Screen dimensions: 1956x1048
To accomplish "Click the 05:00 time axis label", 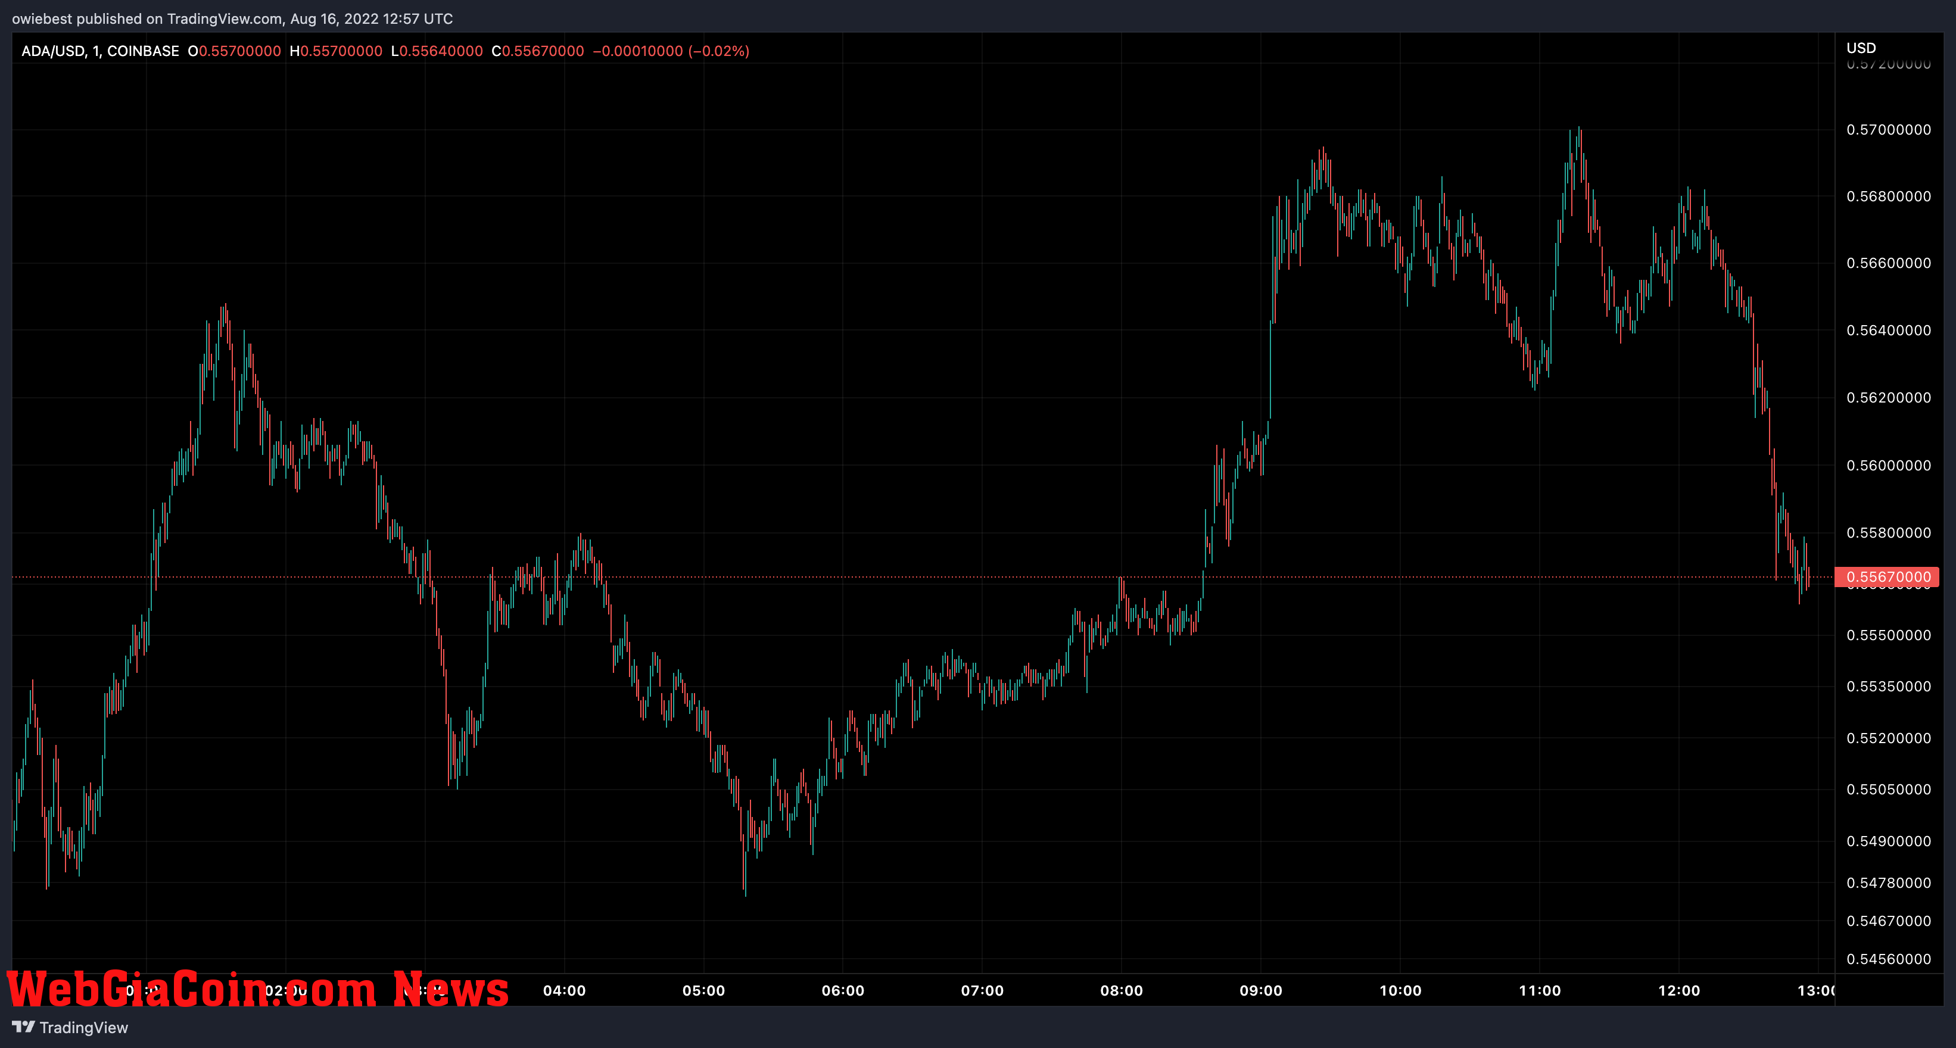I will (704, 990).
